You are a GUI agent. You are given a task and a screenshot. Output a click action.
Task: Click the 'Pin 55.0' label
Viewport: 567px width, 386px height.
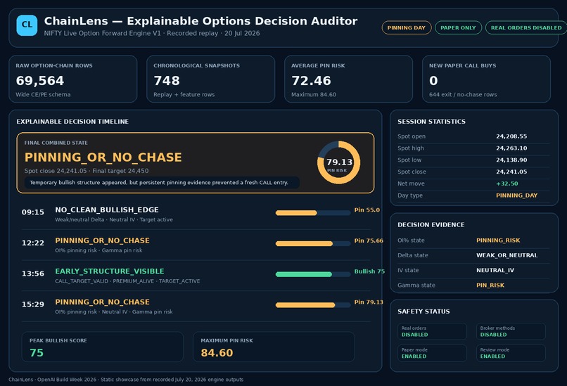(x=367, y=210)
